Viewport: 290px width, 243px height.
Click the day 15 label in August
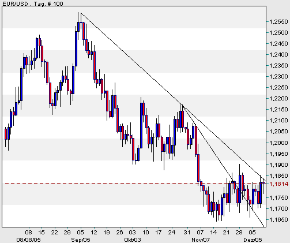point(42,232)
